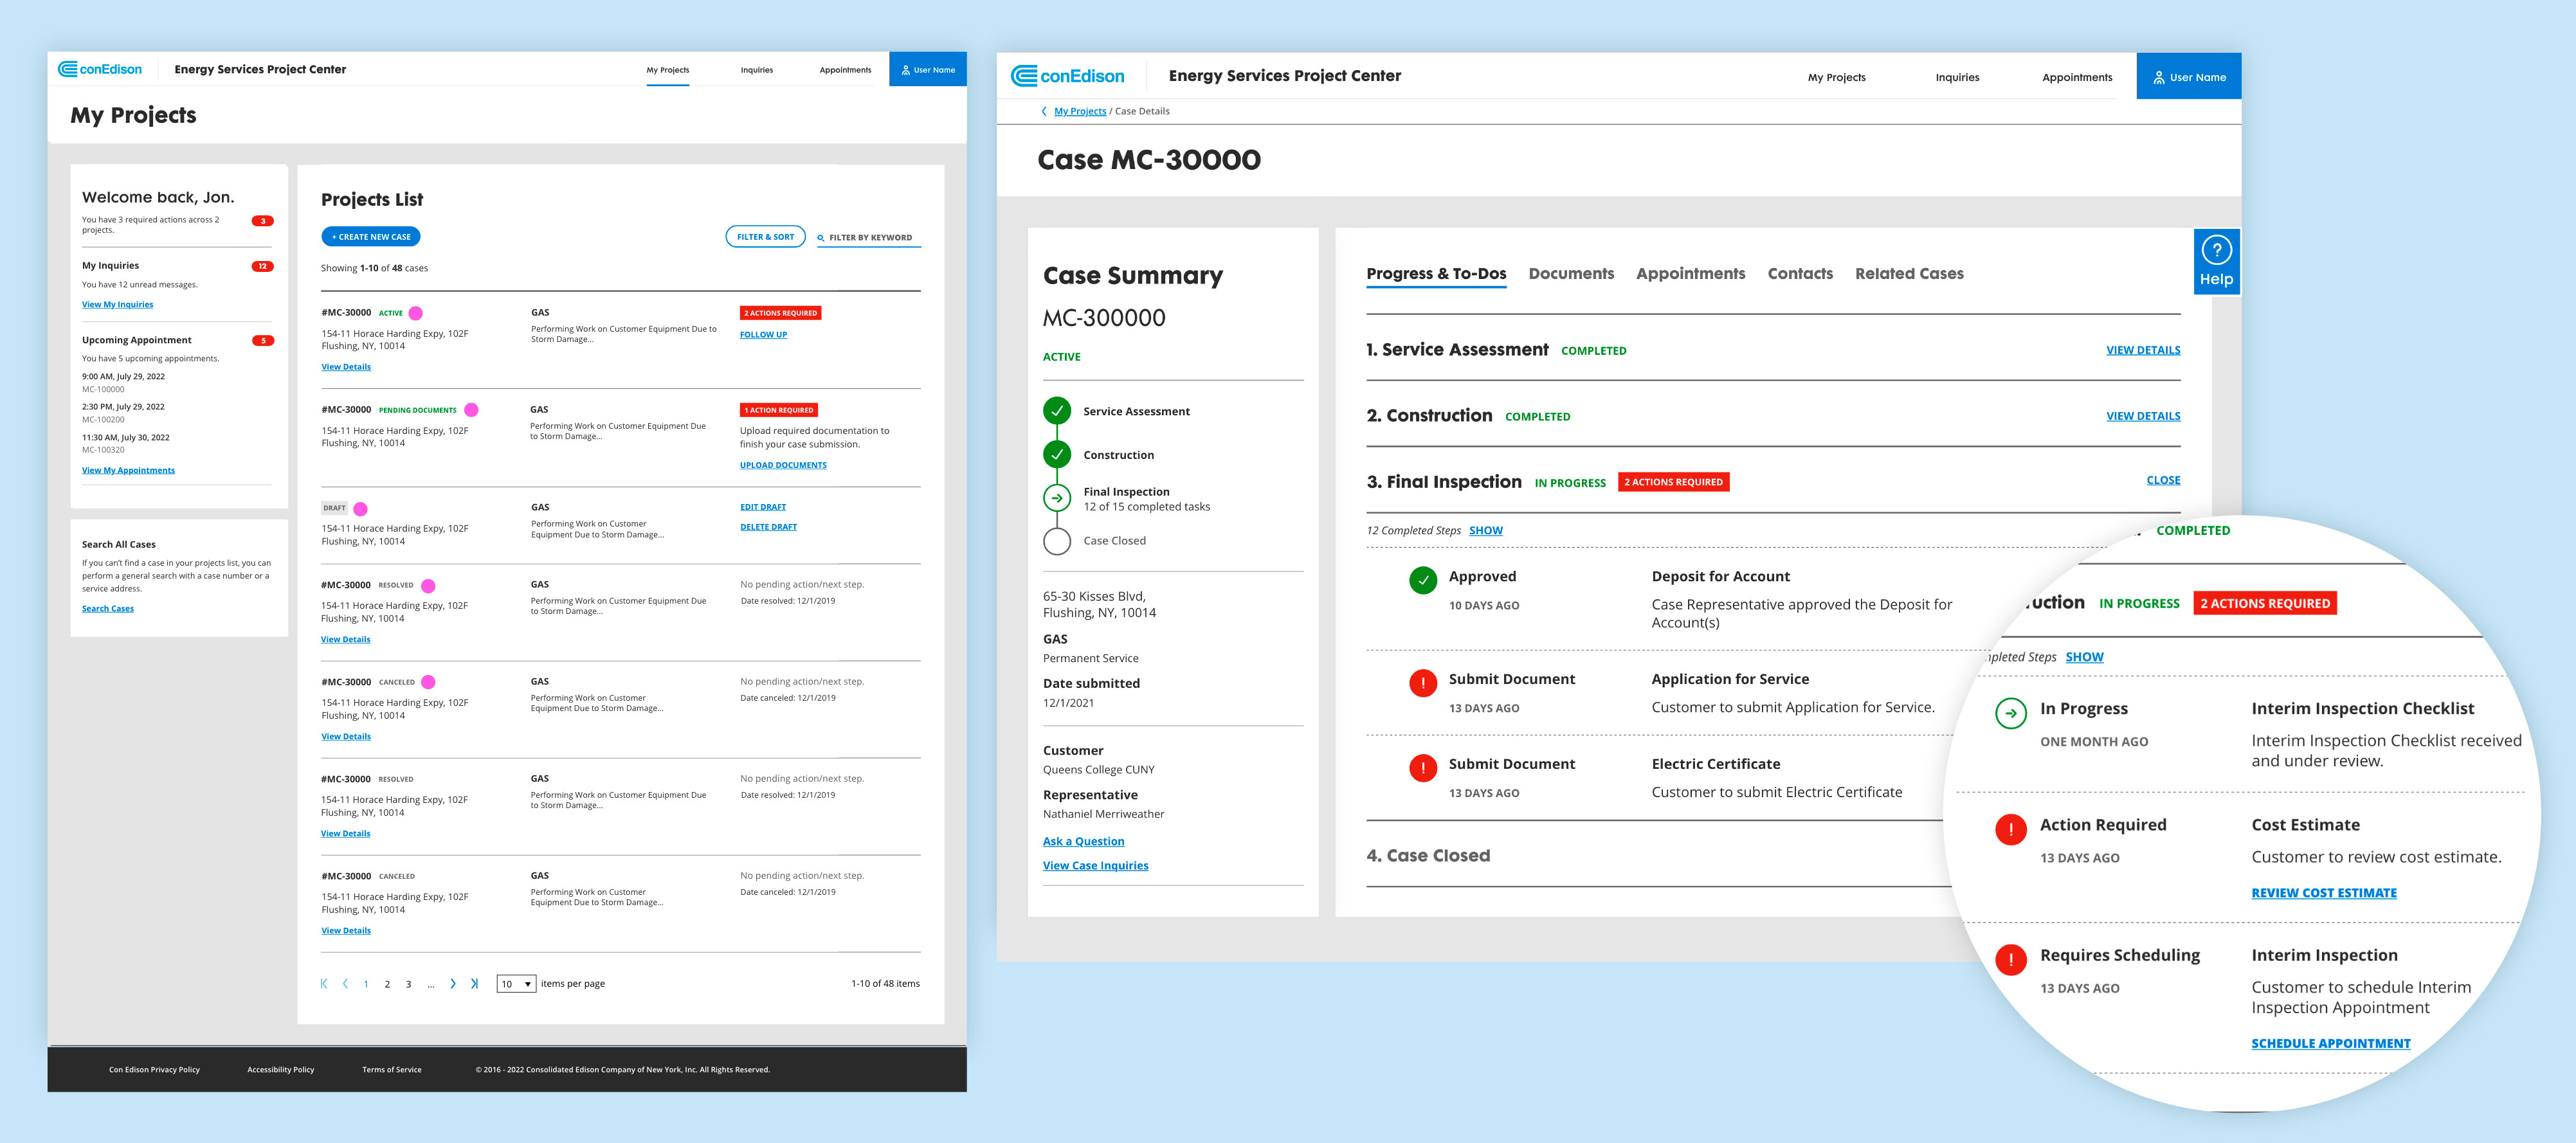Viewport: 2576px width, 1143px height.
Task: Click the back chevron beside My Projects breadcrumb
Action: click(1044, 112)
